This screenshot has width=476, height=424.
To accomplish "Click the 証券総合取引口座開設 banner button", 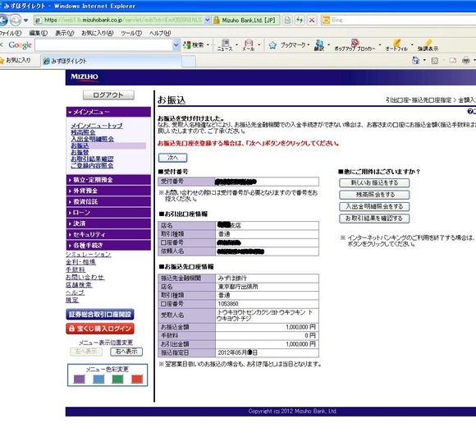I will coord(100,314).
